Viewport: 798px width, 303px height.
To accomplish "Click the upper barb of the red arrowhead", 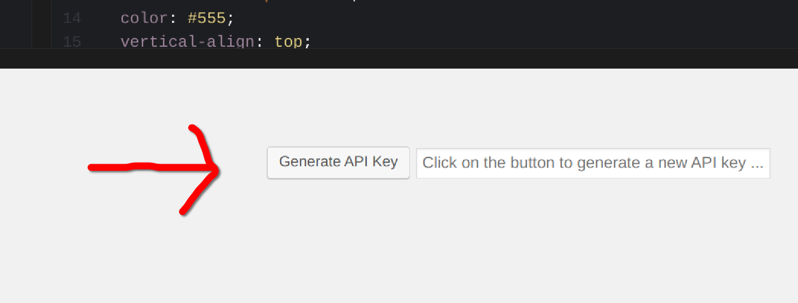I will [200, 136].
